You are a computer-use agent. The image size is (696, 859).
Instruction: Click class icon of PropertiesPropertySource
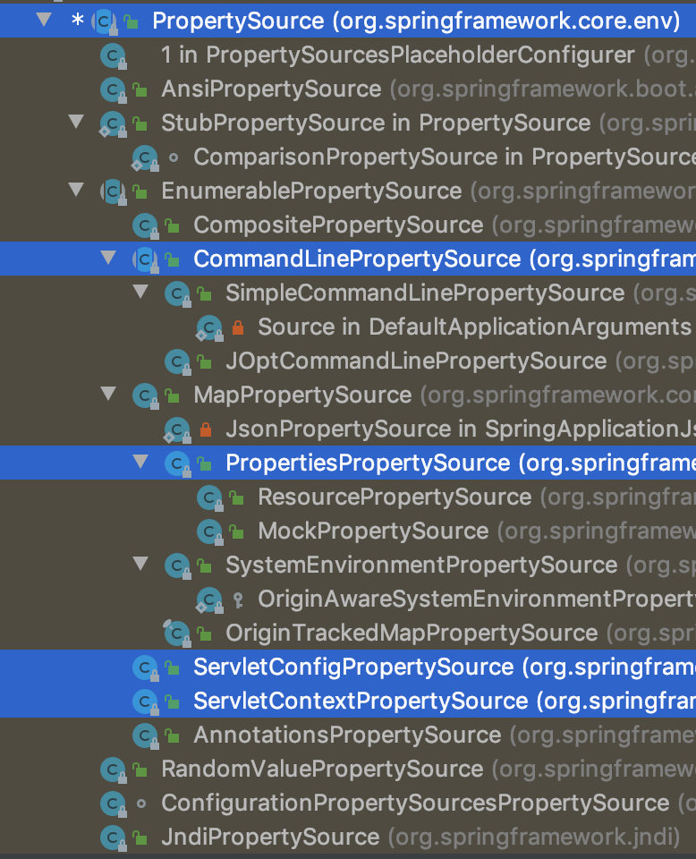[x=178, y=464]
